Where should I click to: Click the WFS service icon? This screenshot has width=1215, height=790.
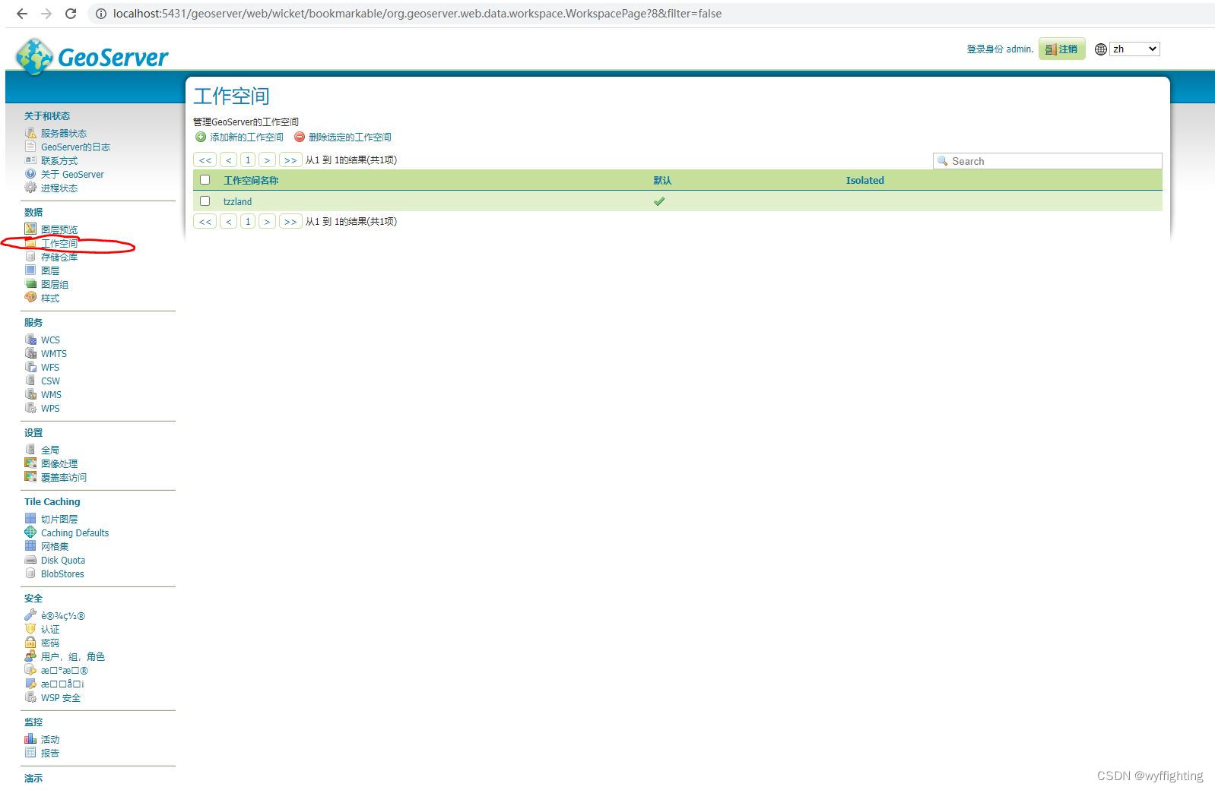(x=30, y=367)
